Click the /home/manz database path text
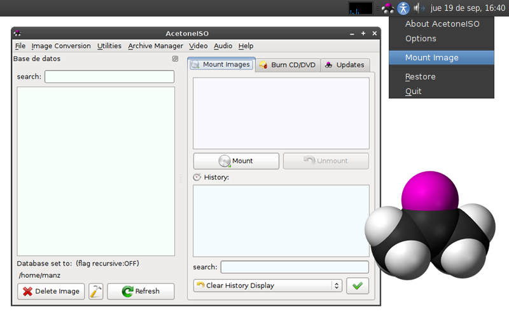The height and width of the screenshot is (326, 509). point(39,275)
